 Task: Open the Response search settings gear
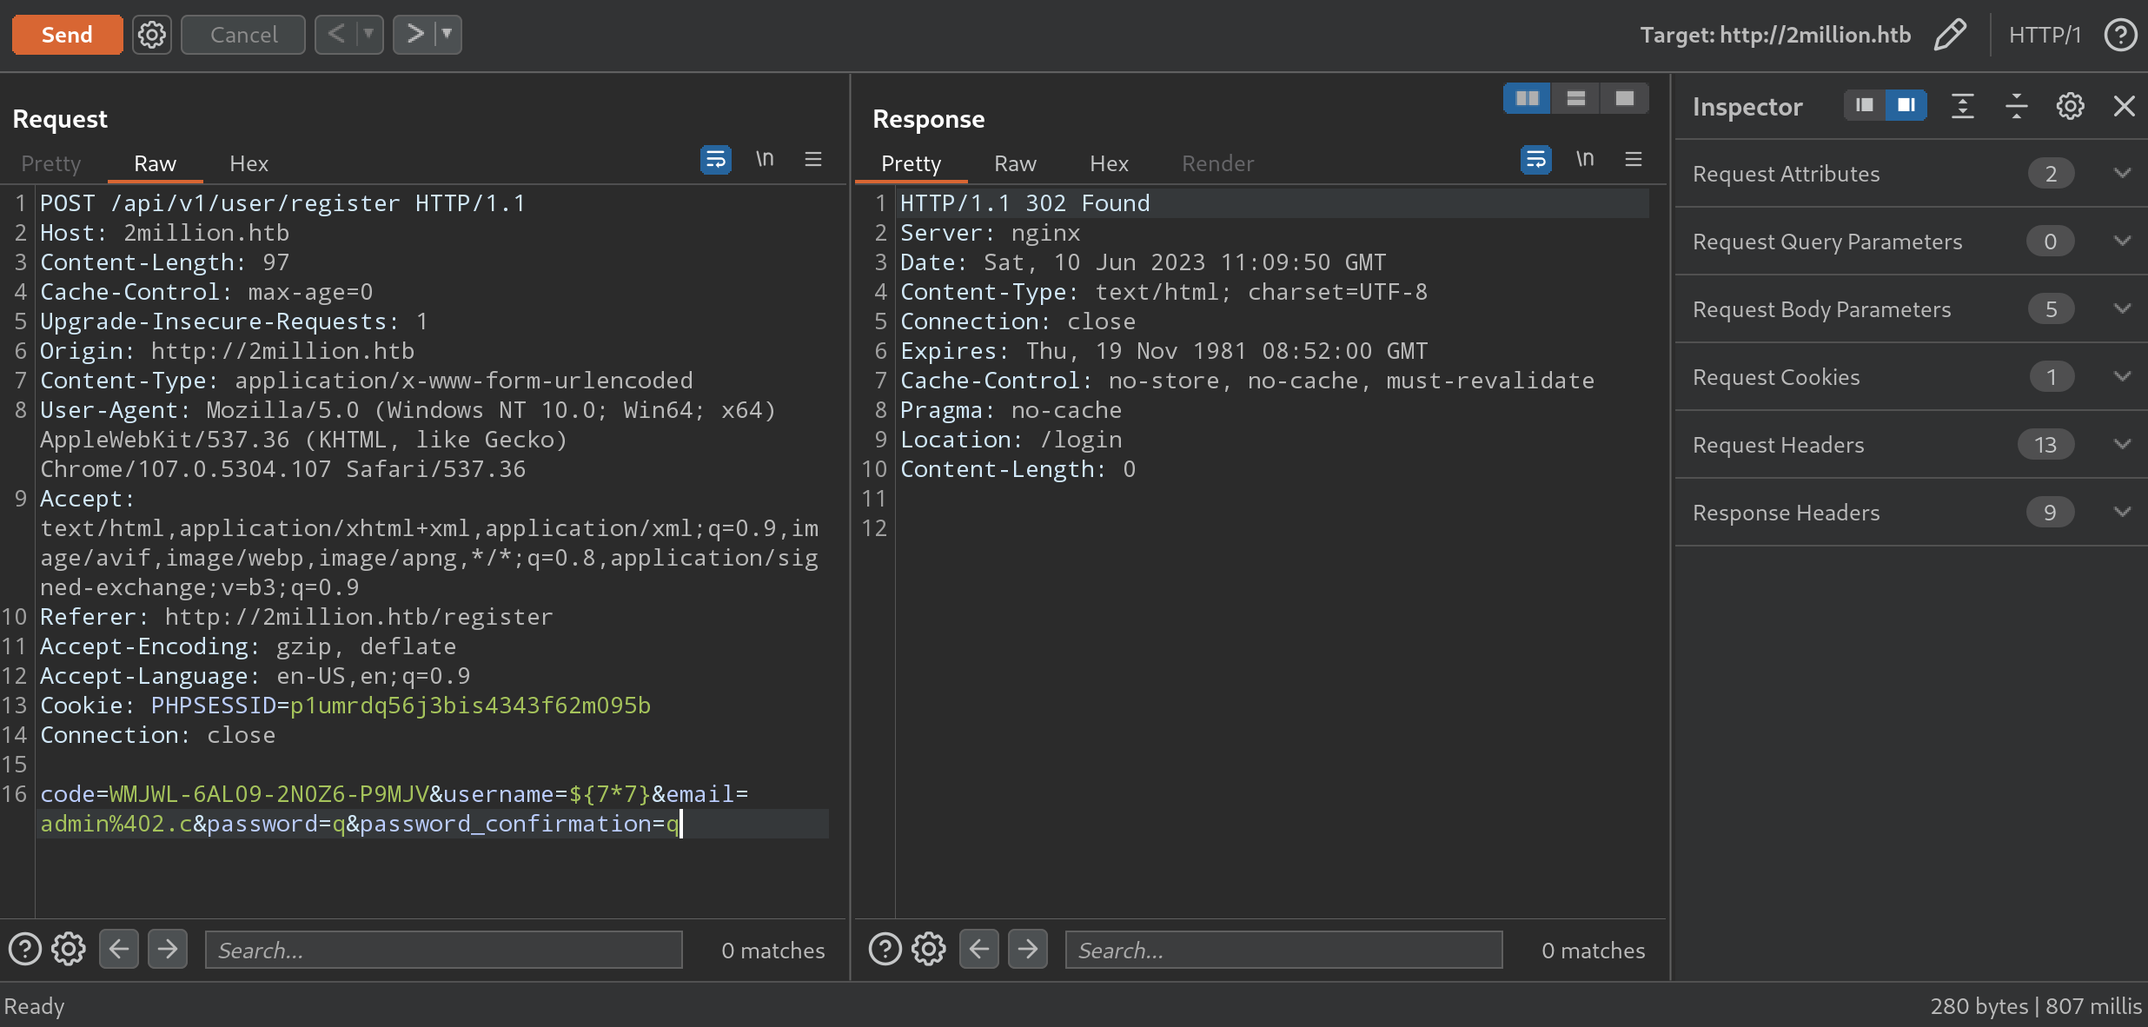point(929,949)
